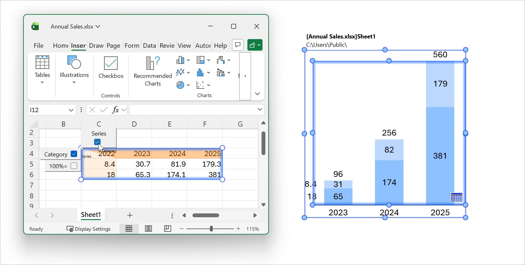Enable the 100%= checkbox
The image size is (525, 265).
click(x=74, y=166)
